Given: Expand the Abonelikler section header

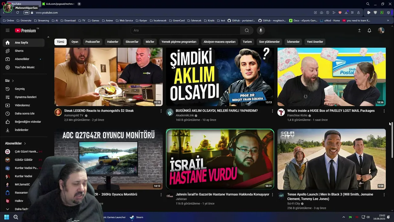Looking at the screenshot, I should coord(16,143).
